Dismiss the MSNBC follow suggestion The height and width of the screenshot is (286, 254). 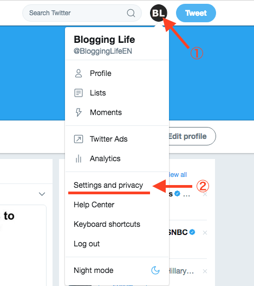click(x=205, y=233)
